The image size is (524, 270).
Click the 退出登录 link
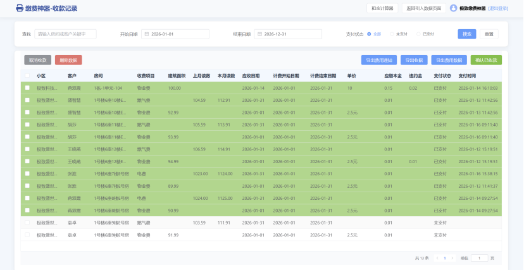499,8
